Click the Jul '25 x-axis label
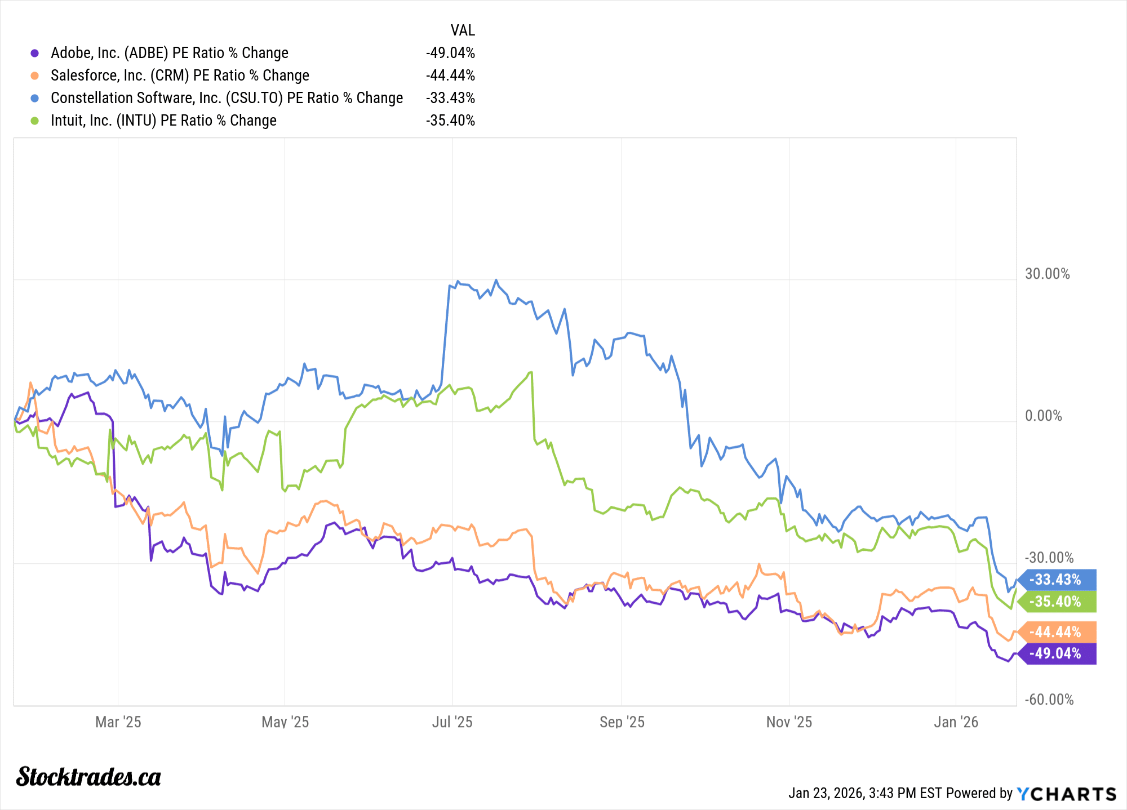This screenshot has width=1127, height=810. (452, 722)
